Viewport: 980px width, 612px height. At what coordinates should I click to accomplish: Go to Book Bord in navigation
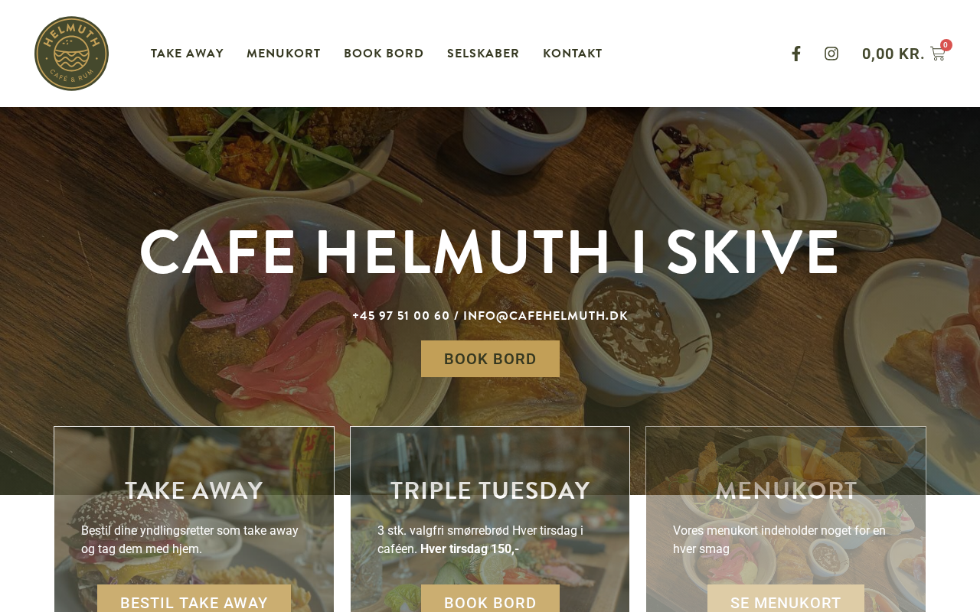point(384,54)
